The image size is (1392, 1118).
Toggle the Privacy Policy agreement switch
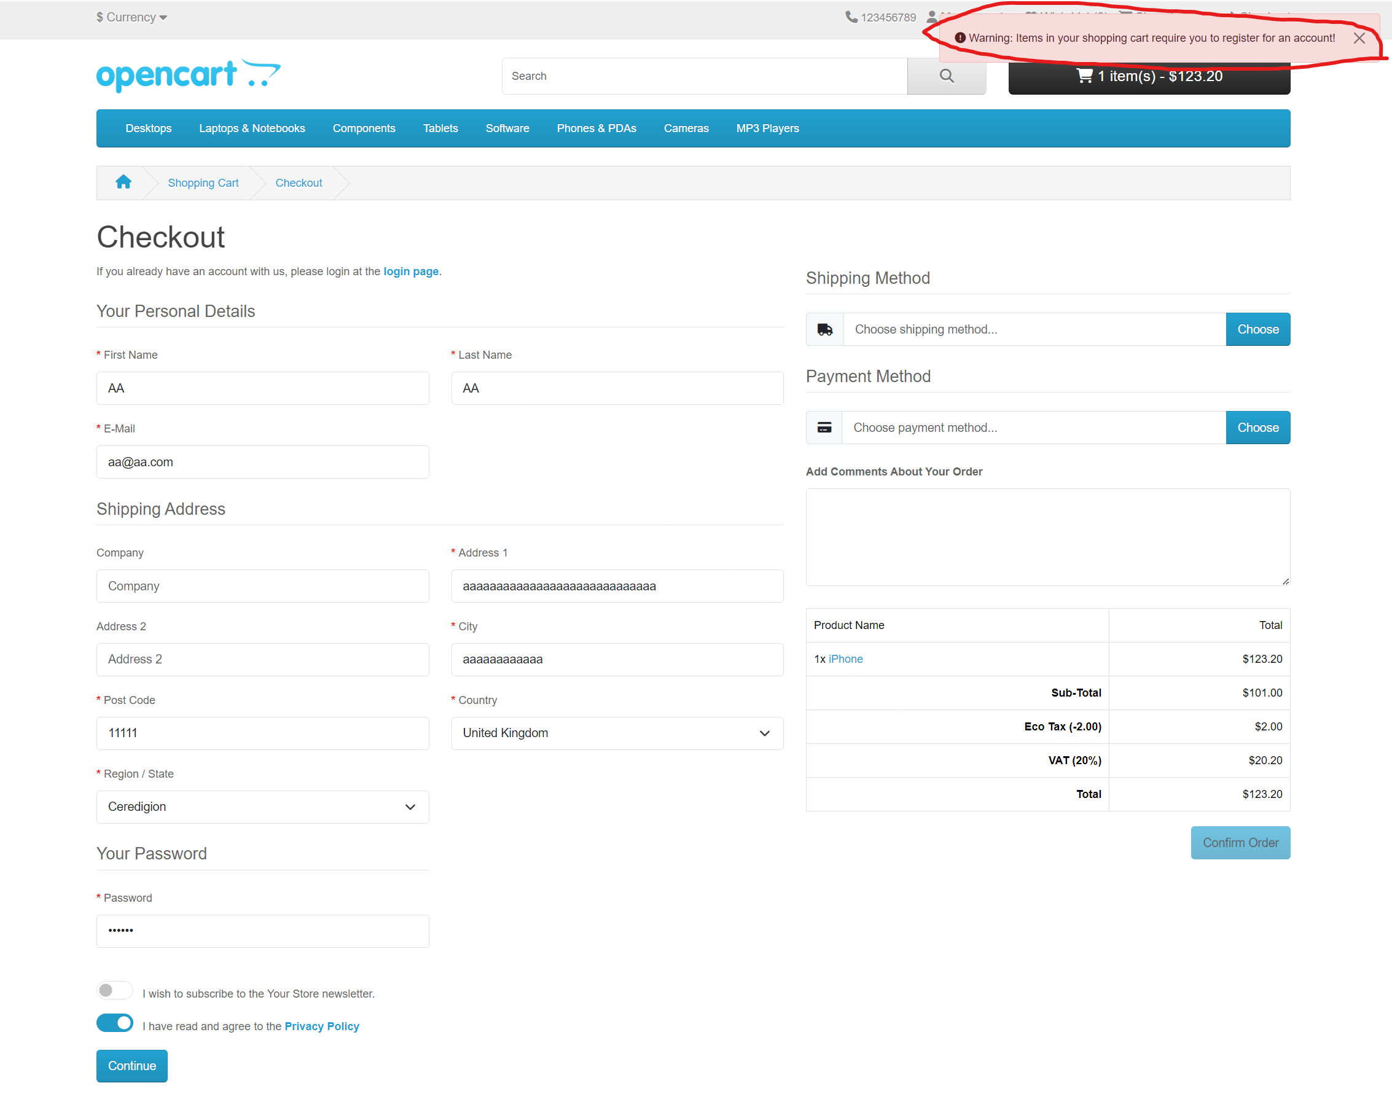[114, 1023]
